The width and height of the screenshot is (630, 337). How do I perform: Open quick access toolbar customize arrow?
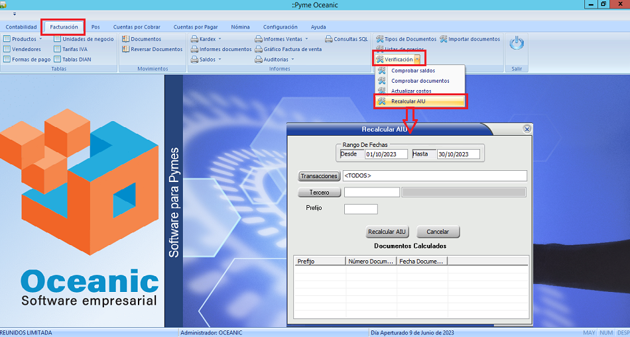15,14
